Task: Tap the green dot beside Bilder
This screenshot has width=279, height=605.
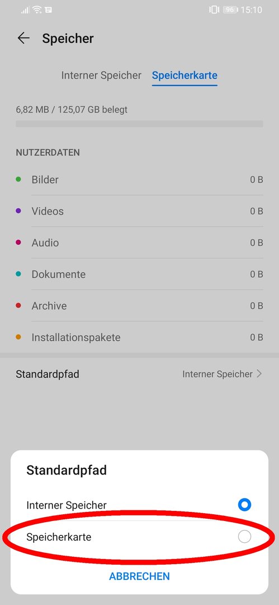Action: click(x=18, y=179)
